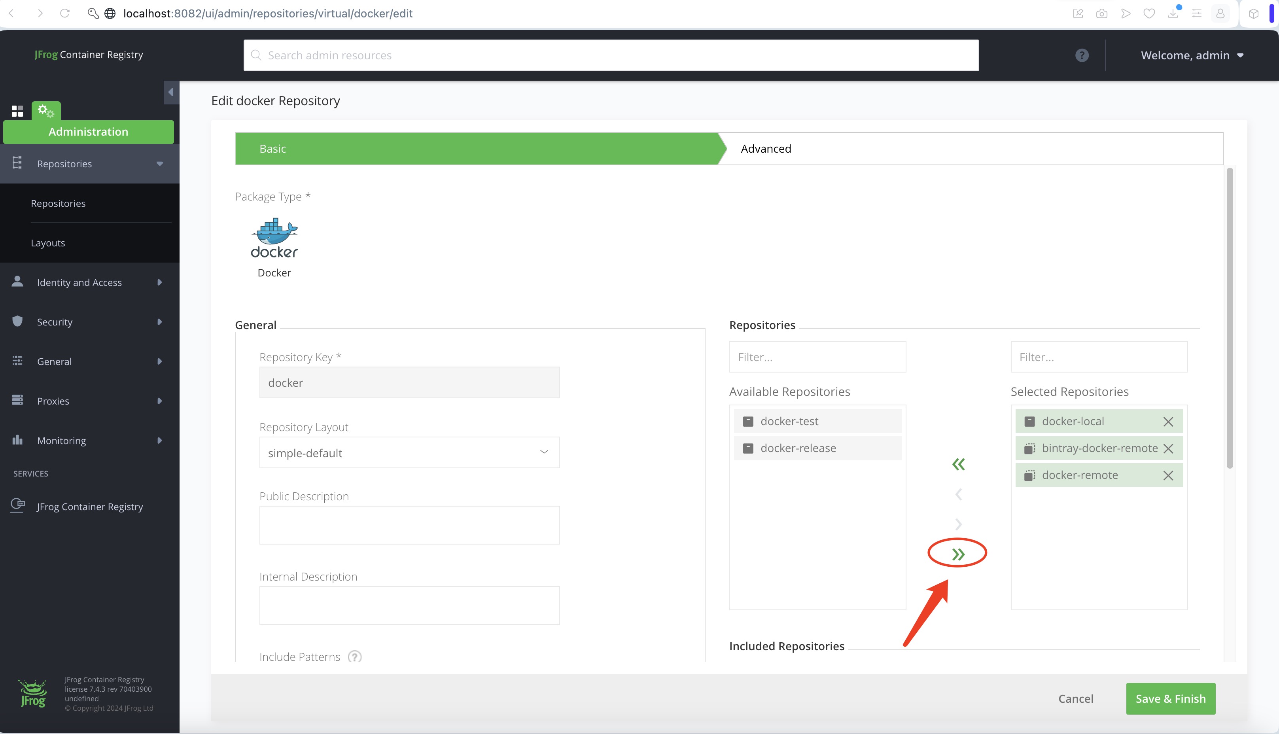The width and height of the screenshot is (1279, 734).
Task: Collapse the sidebar with the arrow handle
Action: coord(171,92)
